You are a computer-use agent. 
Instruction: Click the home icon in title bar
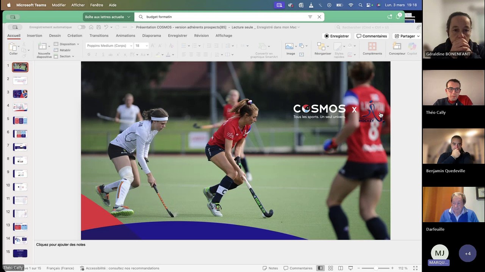[x=91, y=27]
